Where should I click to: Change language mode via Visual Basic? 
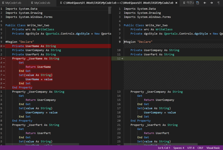(213, 148)
